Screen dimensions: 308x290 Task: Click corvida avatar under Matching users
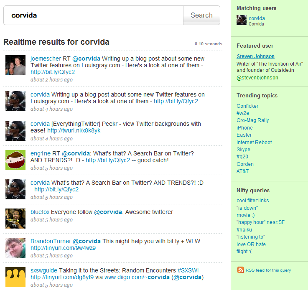242,20
